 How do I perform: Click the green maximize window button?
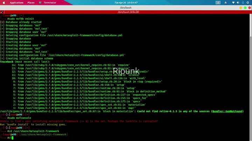click(x=245, y=8)
